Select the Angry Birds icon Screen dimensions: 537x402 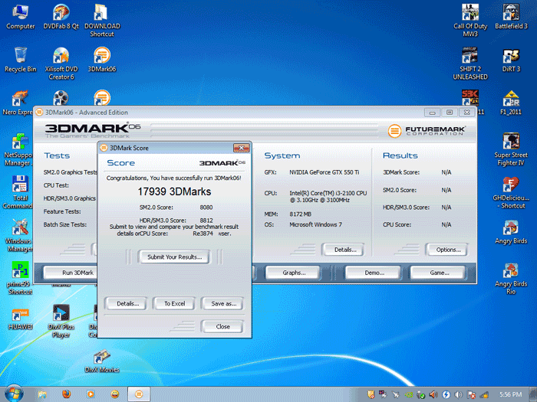click(x=511, y=232)
